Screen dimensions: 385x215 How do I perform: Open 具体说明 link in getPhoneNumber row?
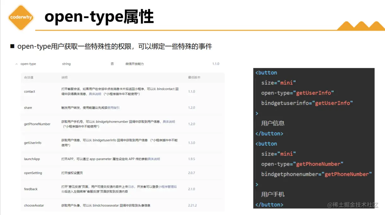[169, 122]
